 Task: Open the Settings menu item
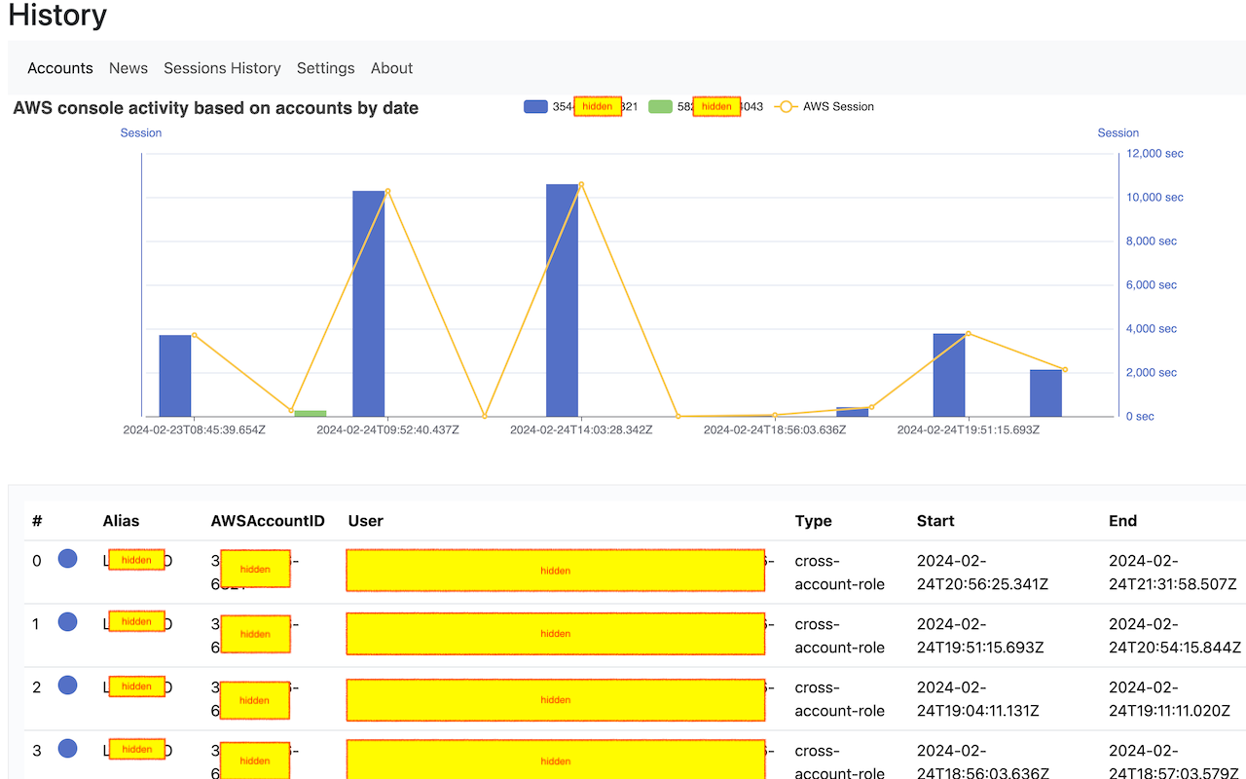325,68
